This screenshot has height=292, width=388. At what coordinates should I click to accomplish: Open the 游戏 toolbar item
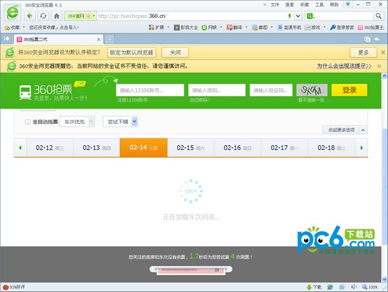coord(312,27)
